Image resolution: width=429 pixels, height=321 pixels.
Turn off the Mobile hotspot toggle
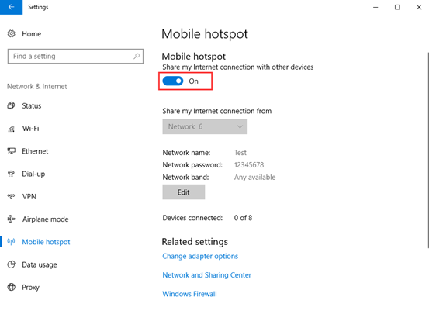click(x=173, y=81)
